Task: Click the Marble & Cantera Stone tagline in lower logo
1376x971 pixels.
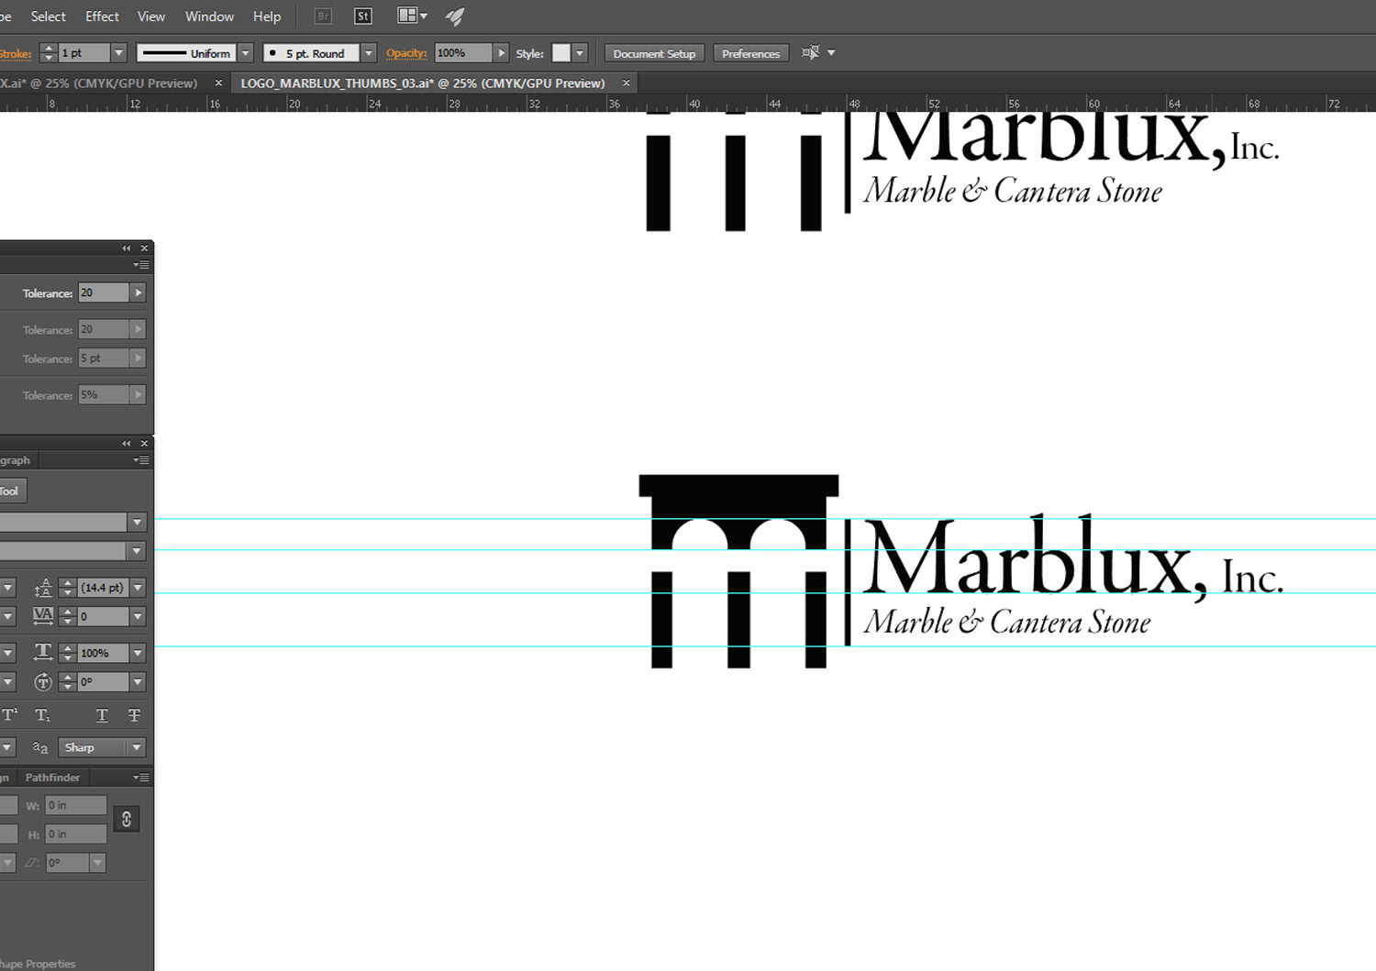Action: click(x=1006, y=623)
